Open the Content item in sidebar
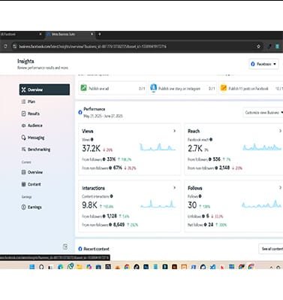283x300 pixels. tap(34, 184)
